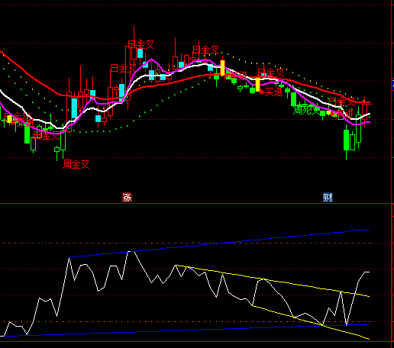Select the large green candle at lowest price
This screenshot has width=394, height=348.
pos(346,140)
